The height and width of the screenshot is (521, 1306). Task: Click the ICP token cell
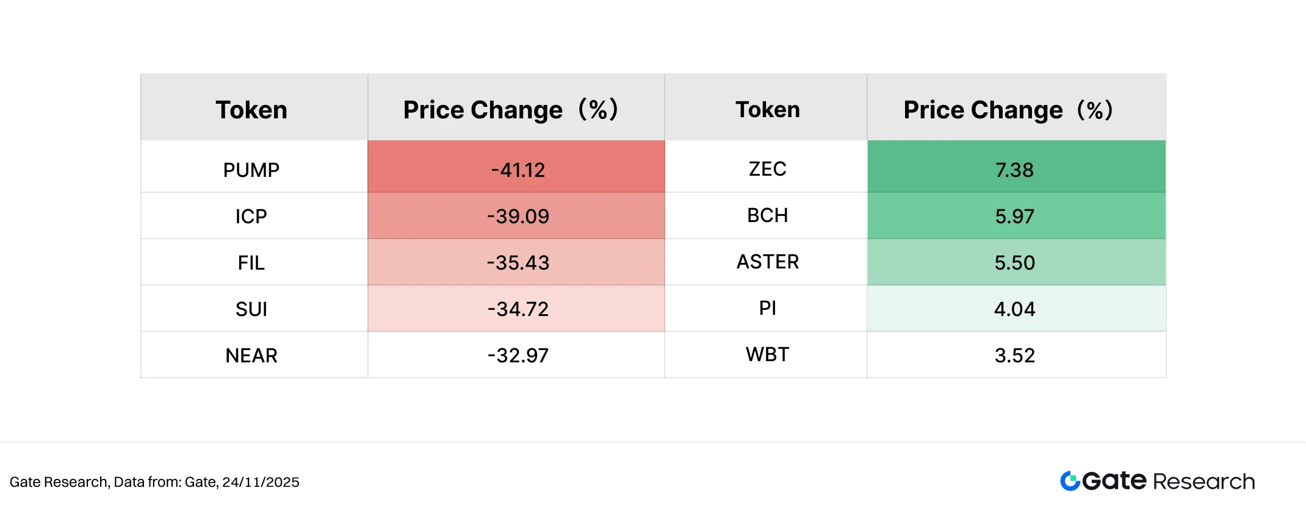pyautogui.click(x=251, y=216)
